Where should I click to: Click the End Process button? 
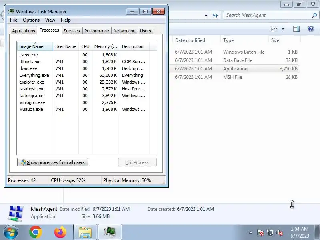(137, 162)
